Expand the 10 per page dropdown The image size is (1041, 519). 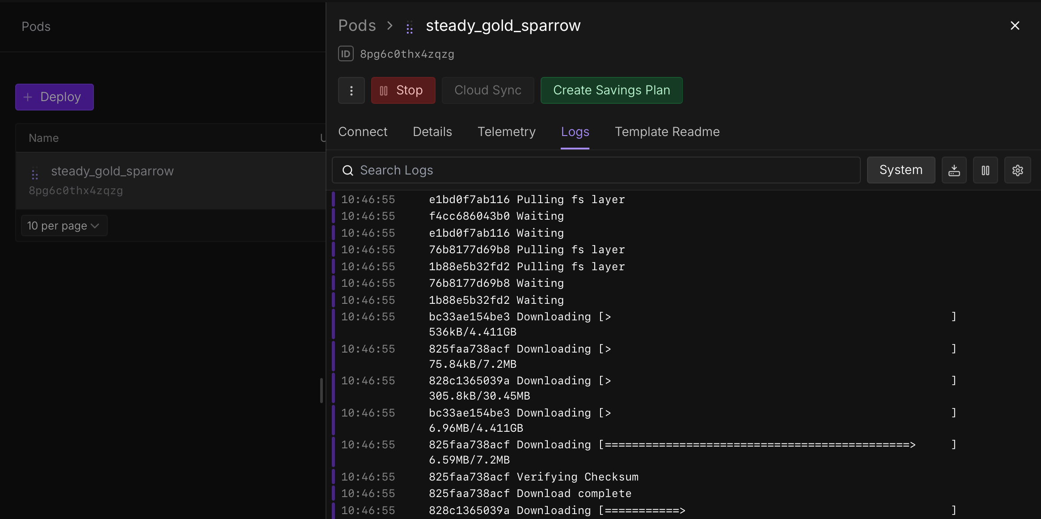[x=64, y=225]
